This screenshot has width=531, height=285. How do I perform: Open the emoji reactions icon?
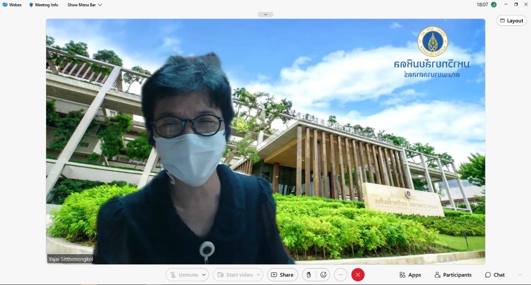pos(323,275)
